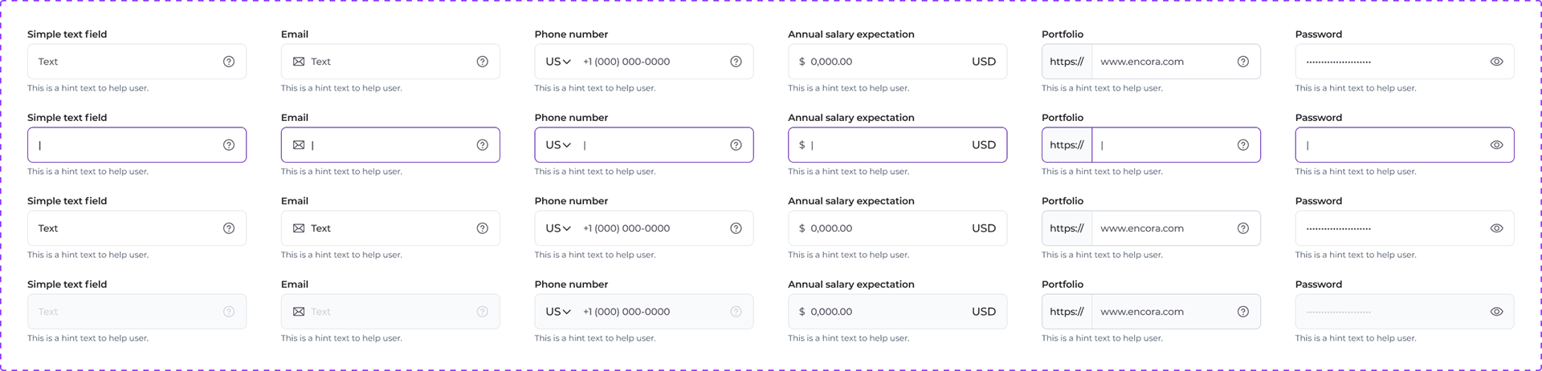Image resolution: width=1542 pixels, height=371 pixels.
Task: Click dollar sign in focused salary expectation field
Action: [x=802, y=145]
